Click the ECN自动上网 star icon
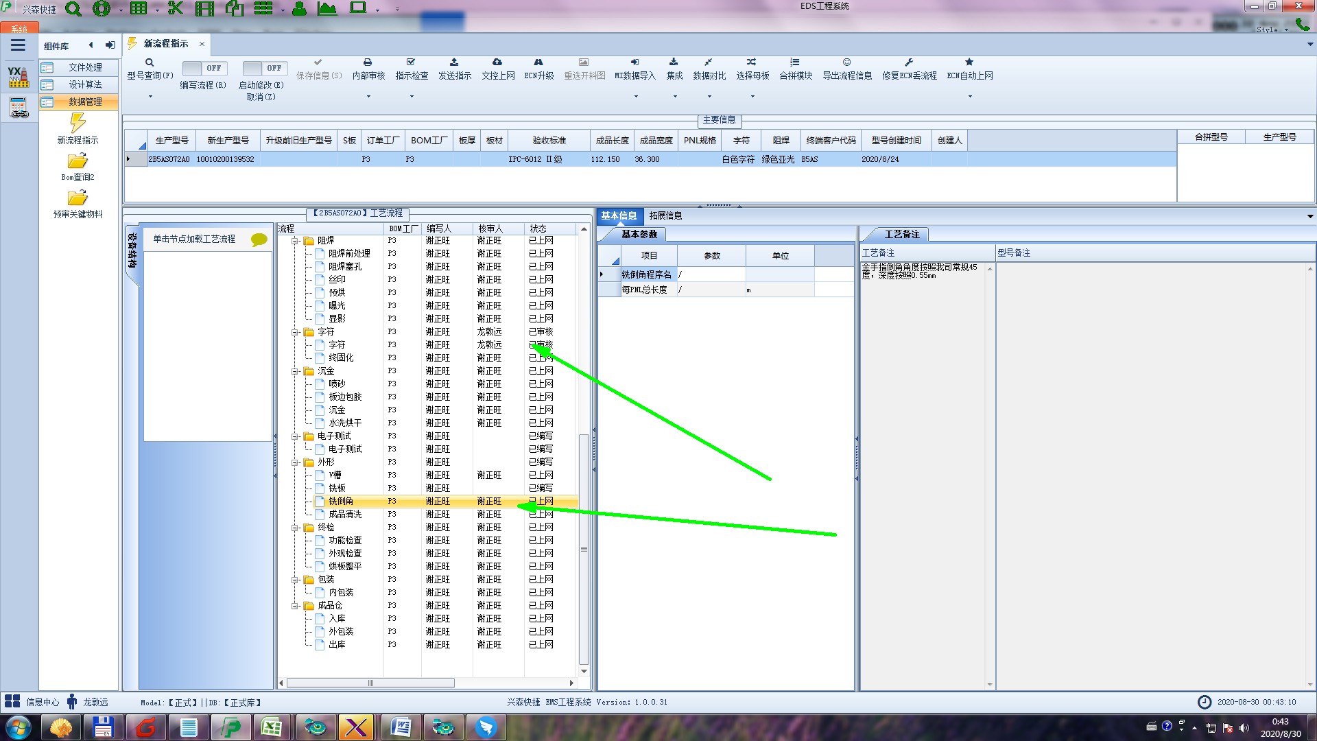This screenshot has height=741, width=1317. (x=969, y=62)
